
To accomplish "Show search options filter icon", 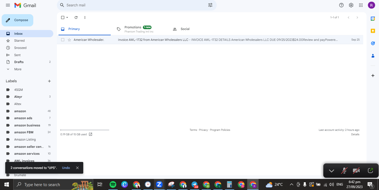I will [x=210, y=5].
